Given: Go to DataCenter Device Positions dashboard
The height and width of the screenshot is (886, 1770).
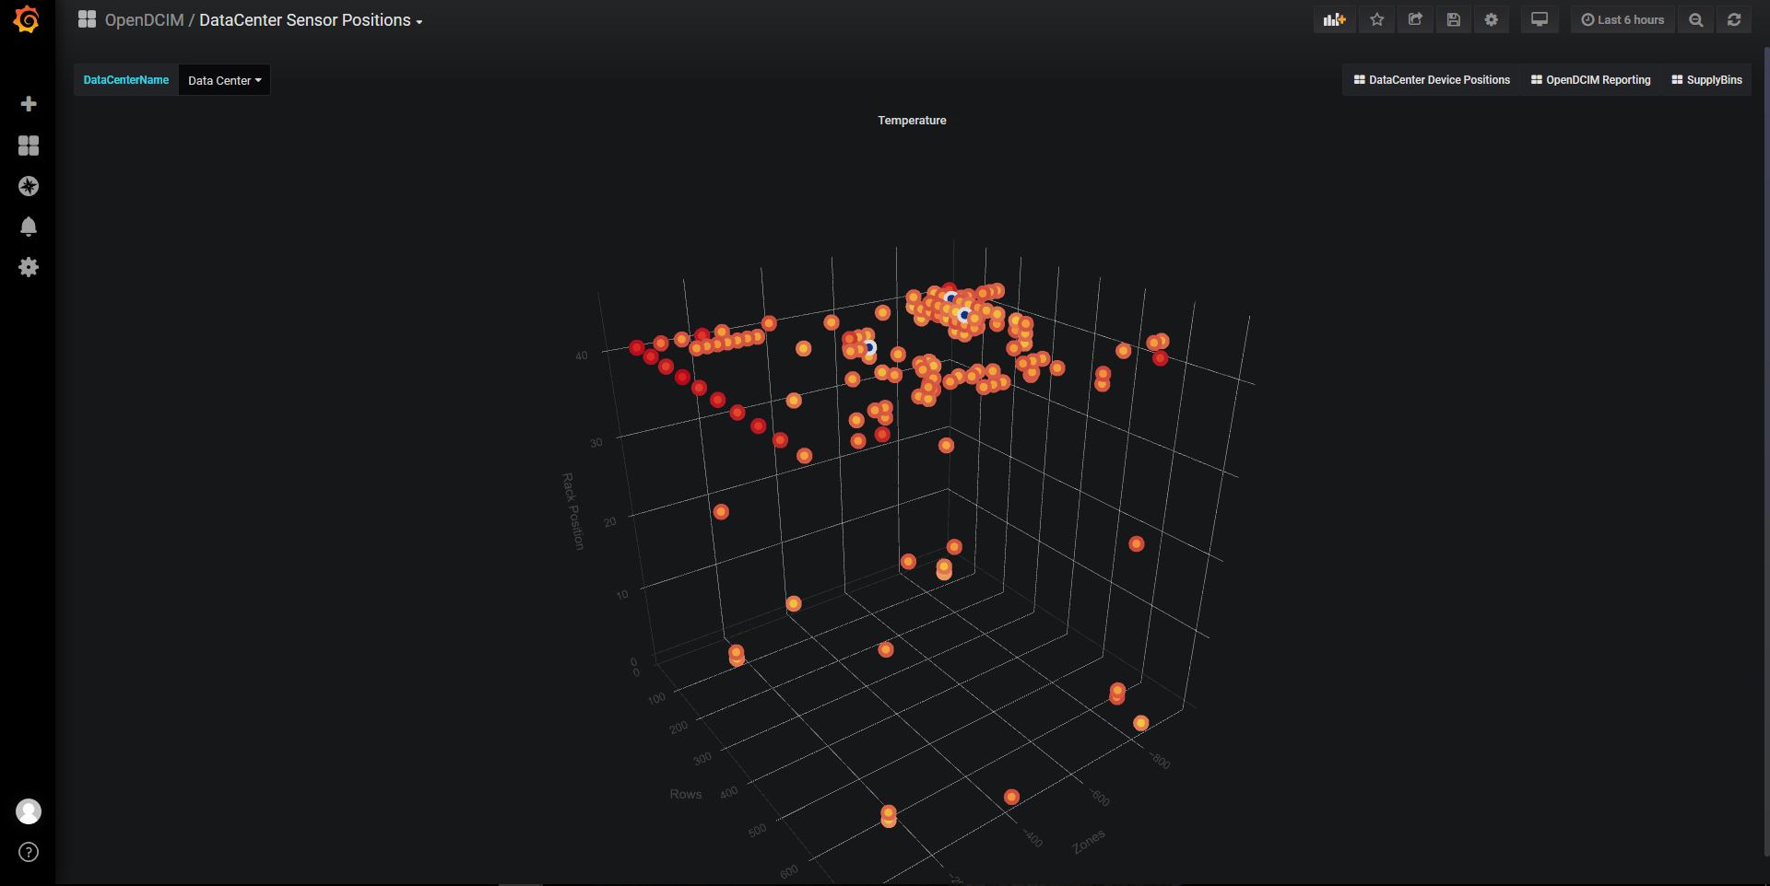Looking at the screenshot, I should pos(1432,80).
